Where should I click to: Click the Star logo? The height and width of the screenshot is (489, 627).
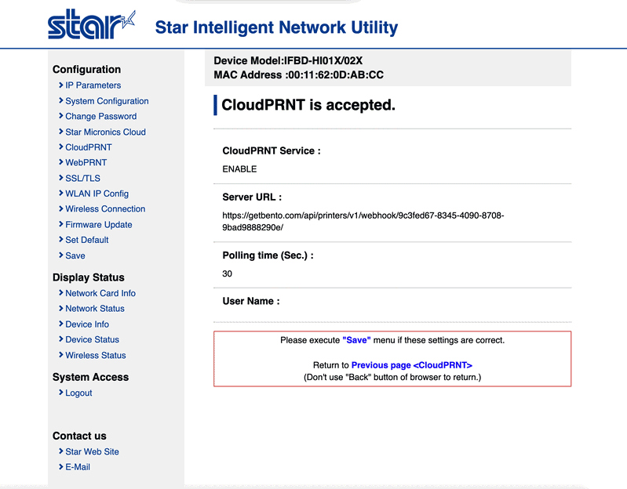pos(92,24)
